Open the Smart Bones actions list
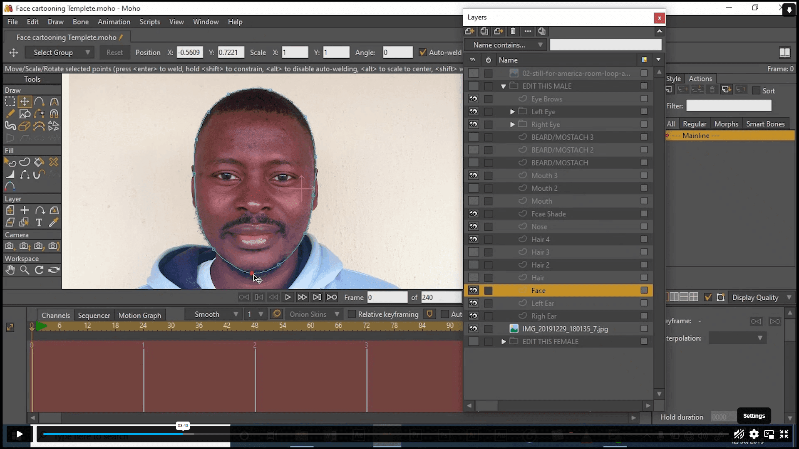The height and width of the screenshot is (449, 799). pyautogui.click(x=765, y=123)
